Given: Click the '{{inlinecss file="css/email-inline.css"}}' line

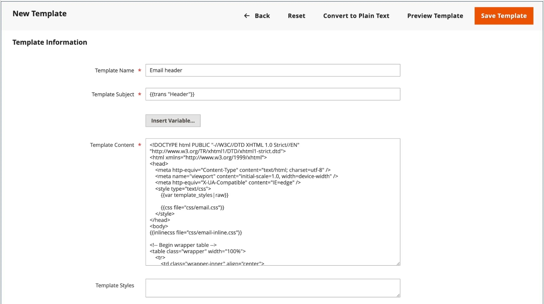Looking at the screenshot, I should tap(196, 232).
